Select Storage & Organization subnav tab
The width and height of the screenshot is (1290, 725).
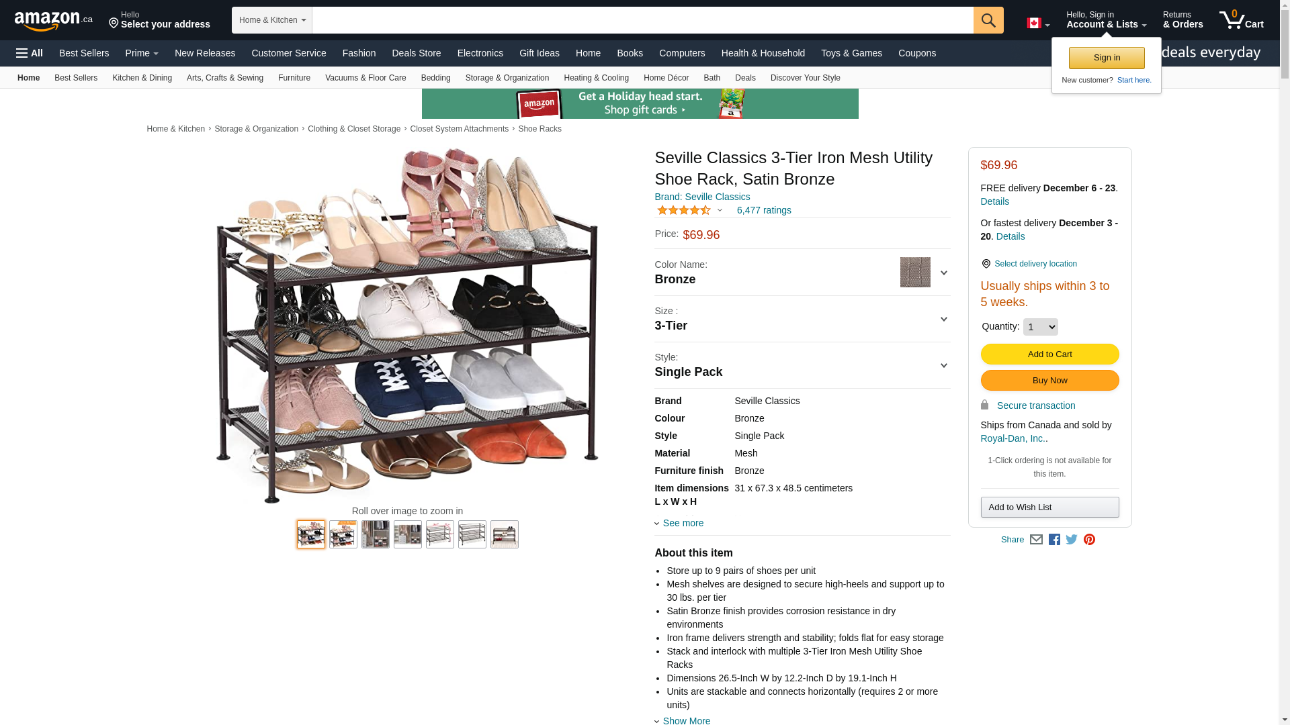click(x=507, y=78)
